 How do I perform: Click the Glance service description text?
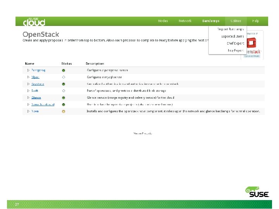click(131, 98)
